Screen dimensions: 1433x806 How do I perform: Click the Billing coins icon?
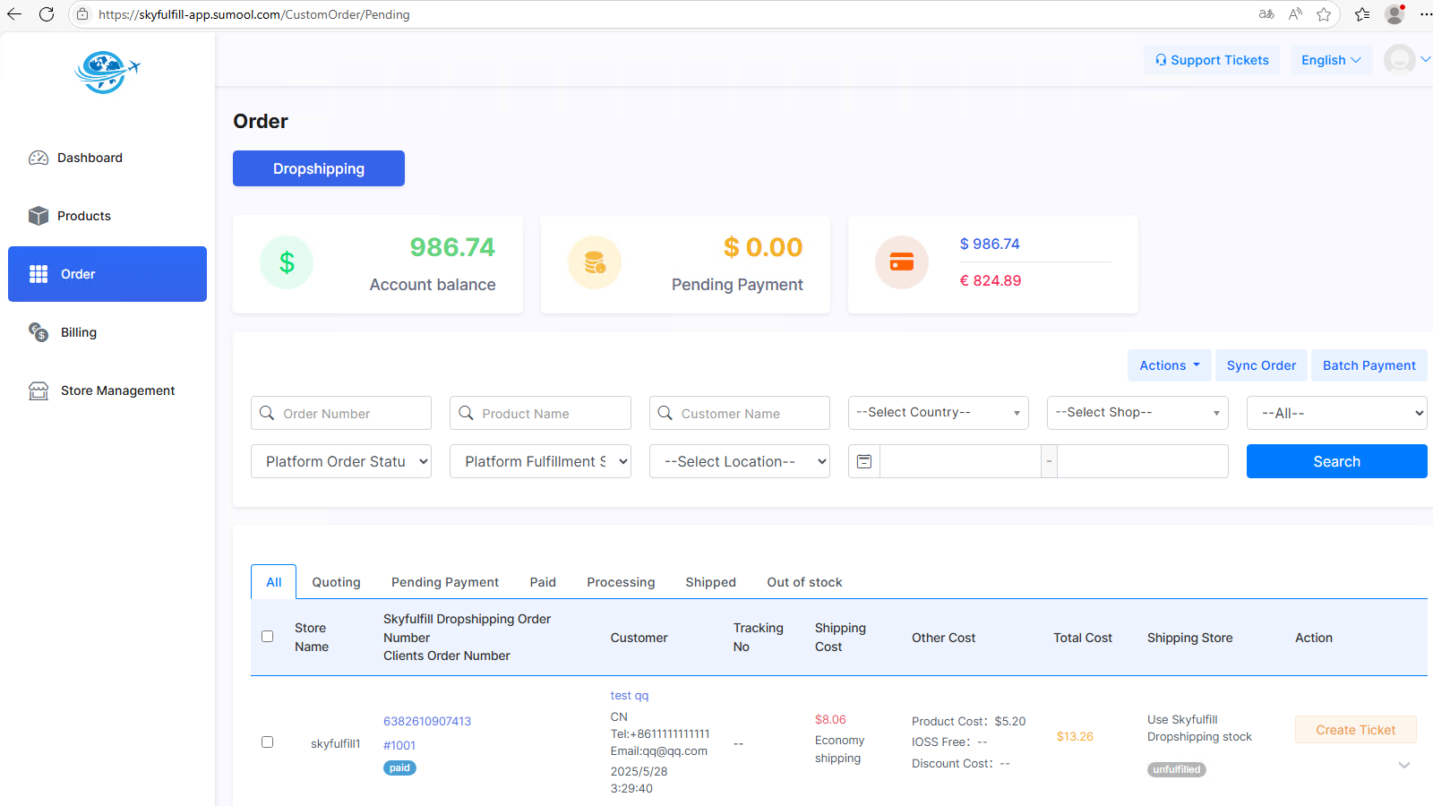coord(39,332)
